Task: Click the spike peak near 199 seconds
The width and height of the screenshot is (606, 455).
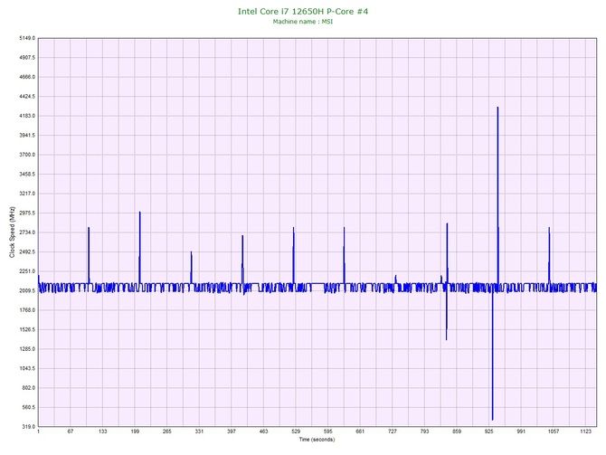Action: point(139,213)
